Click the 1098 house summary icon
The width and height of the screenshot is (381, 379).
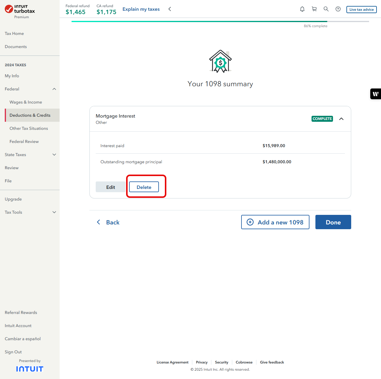(220, 61)
